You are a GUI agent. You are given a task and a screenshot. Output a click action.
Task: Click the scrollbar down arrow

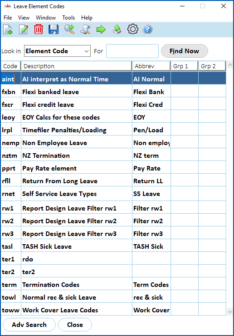click(x=230, y=311)
